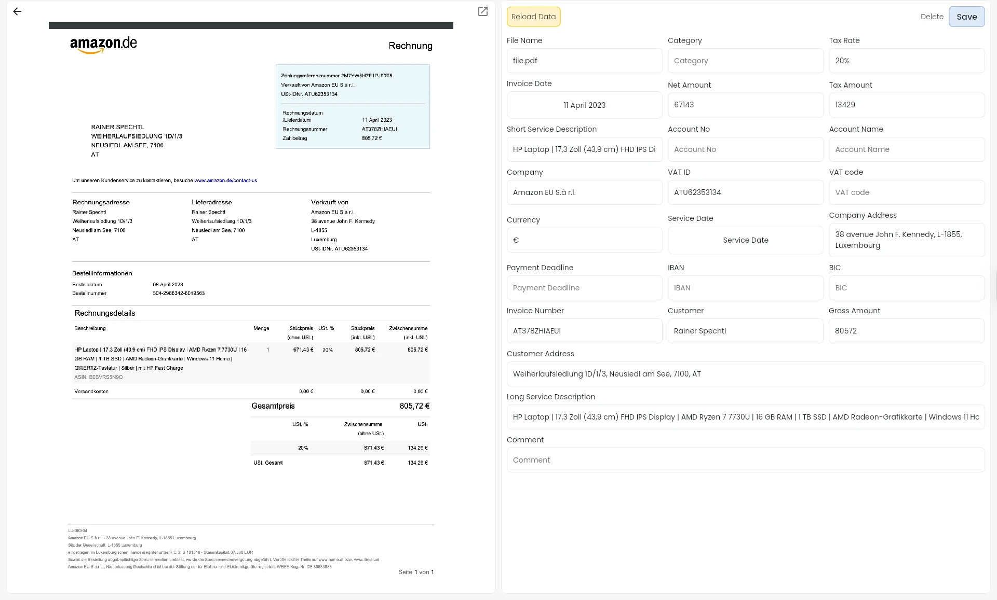Screen dimensions: 997x600
Task: Click the 671,43 € unit price cell
Action: pos(303,350)
